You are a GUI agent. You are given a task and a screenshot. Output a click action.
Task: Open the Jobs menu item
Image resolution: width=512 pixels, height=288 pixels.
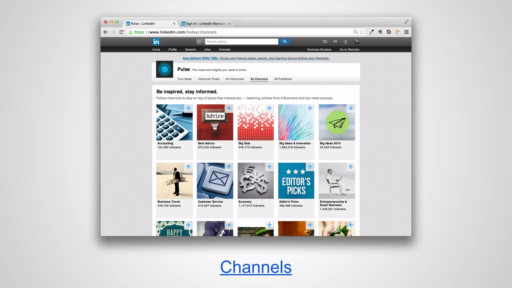tap(207, 49)
